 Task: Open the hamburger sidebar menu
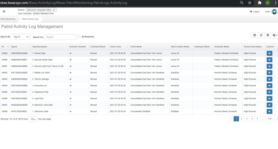tap(4, 12)
